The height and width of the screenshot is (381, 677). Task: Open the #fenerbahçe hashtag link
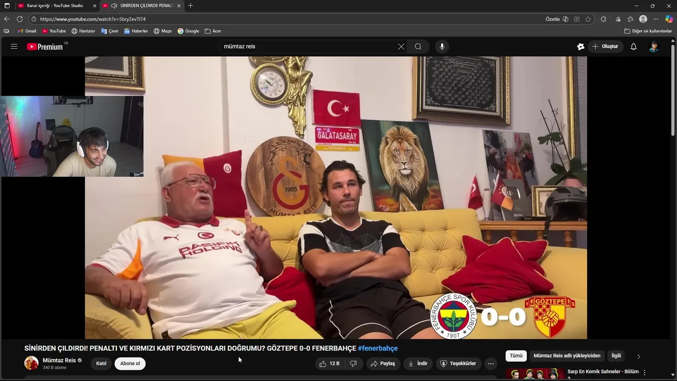(378, 348)
